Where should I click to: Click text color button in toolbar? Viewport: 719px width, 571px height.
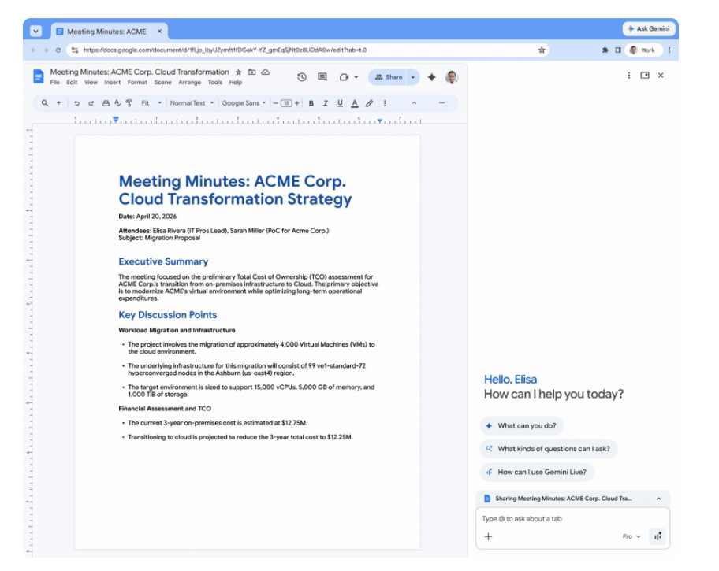[x=355, y=103]
